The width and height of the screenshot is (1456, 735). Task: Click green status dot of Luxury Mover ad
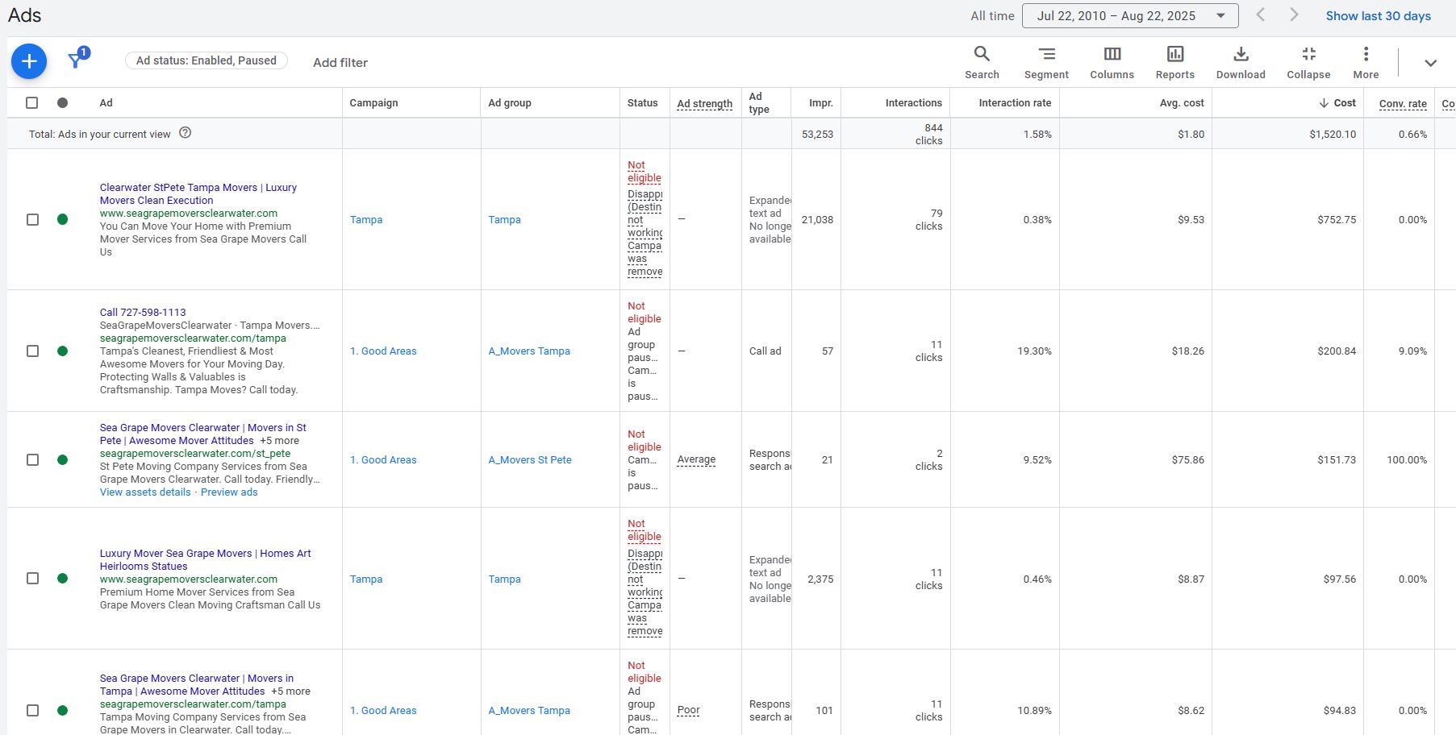point(63,579)
